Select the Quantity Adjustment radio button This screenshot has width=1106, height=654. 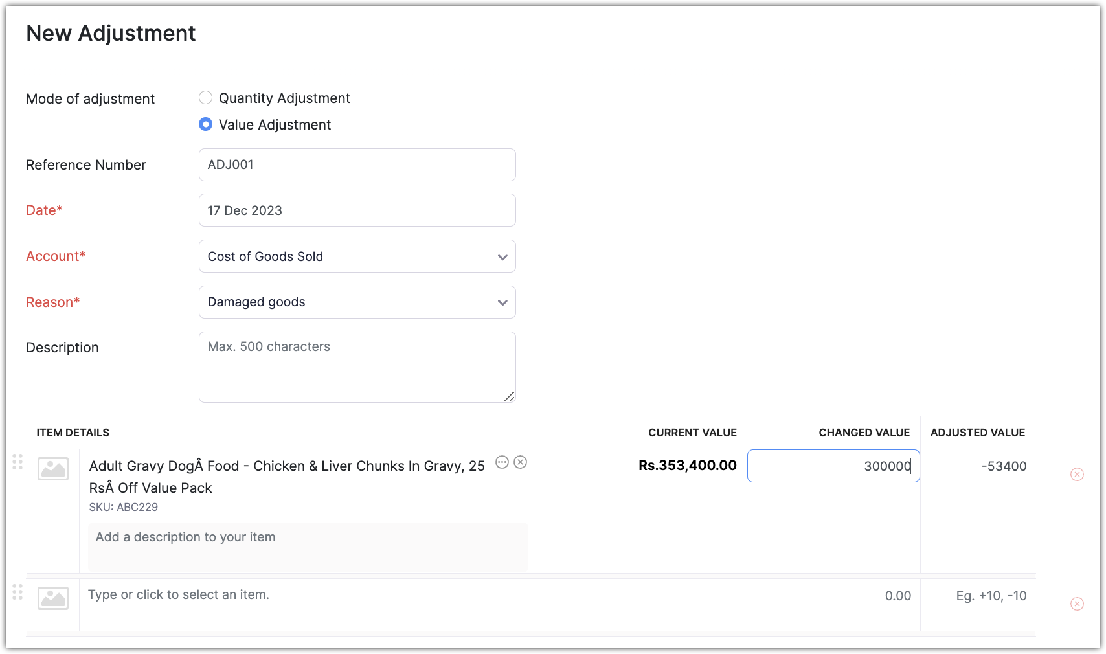[x=205, y=97]
